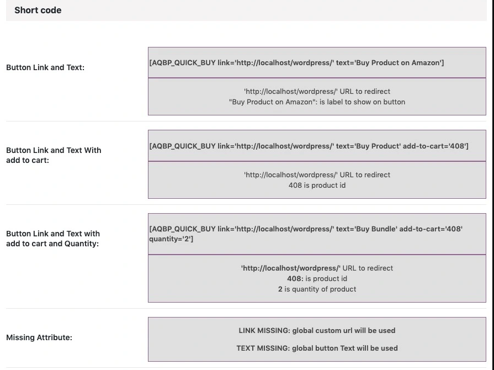Click the add to cart and Quantity label
Screen dimensions: 494x370
[x=52, y=244]
